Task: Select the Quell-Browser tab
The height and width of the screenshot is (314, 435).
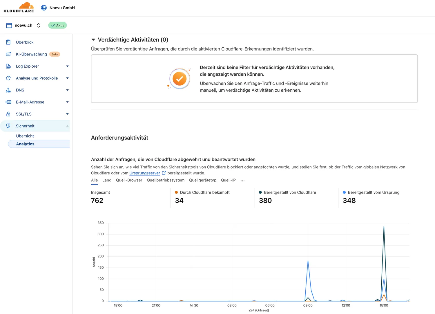Action: tap(129, 180)
